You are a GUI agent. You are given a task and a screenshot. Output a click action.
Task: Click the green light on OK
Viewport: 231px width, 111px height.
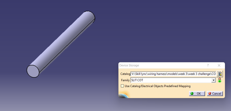[192, 94]
